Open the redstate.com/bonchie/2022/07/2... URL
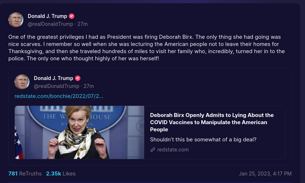The width and height of the screenshot is (305, 183). click(x=59, y=96)
